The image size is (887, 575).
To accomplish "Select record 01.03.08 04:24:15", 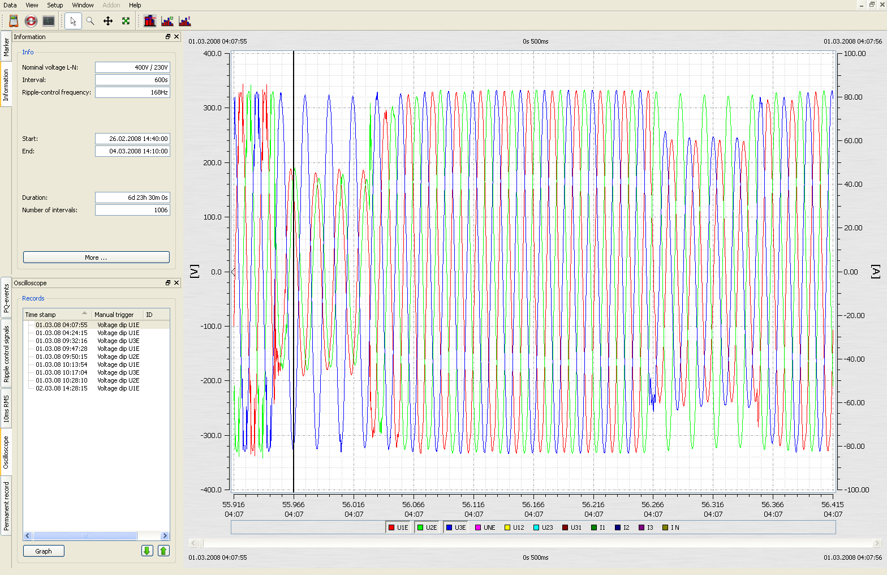I will click(x=96, y=333).
